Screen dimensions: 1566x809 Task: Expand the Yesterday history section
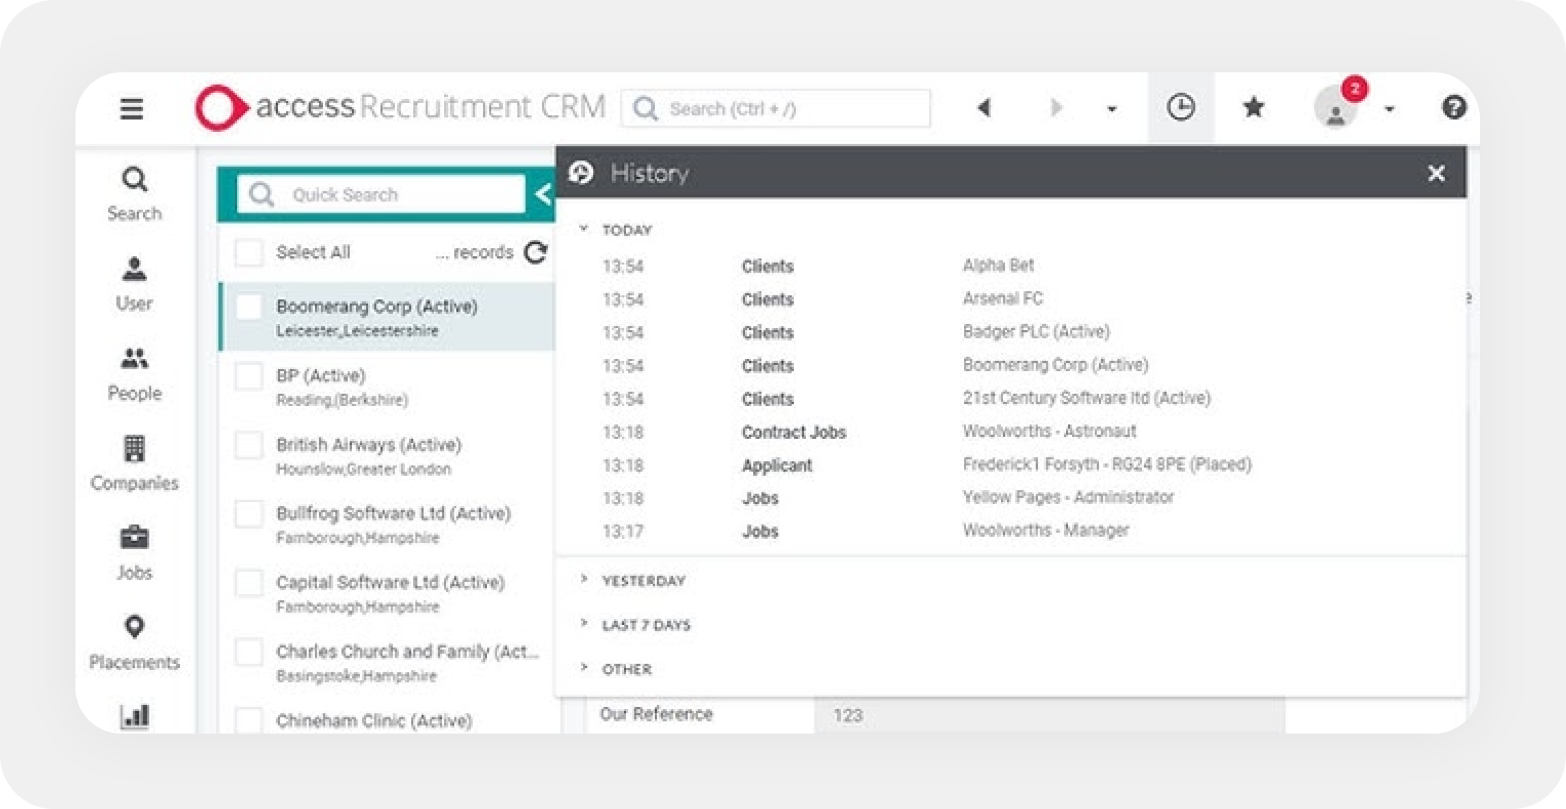(643, 580)
